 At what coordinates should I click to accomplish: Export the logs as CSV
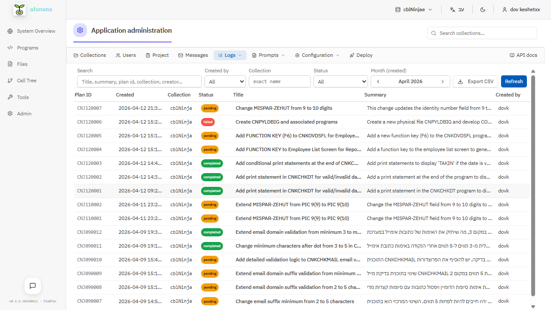click(x=475, y=81)
